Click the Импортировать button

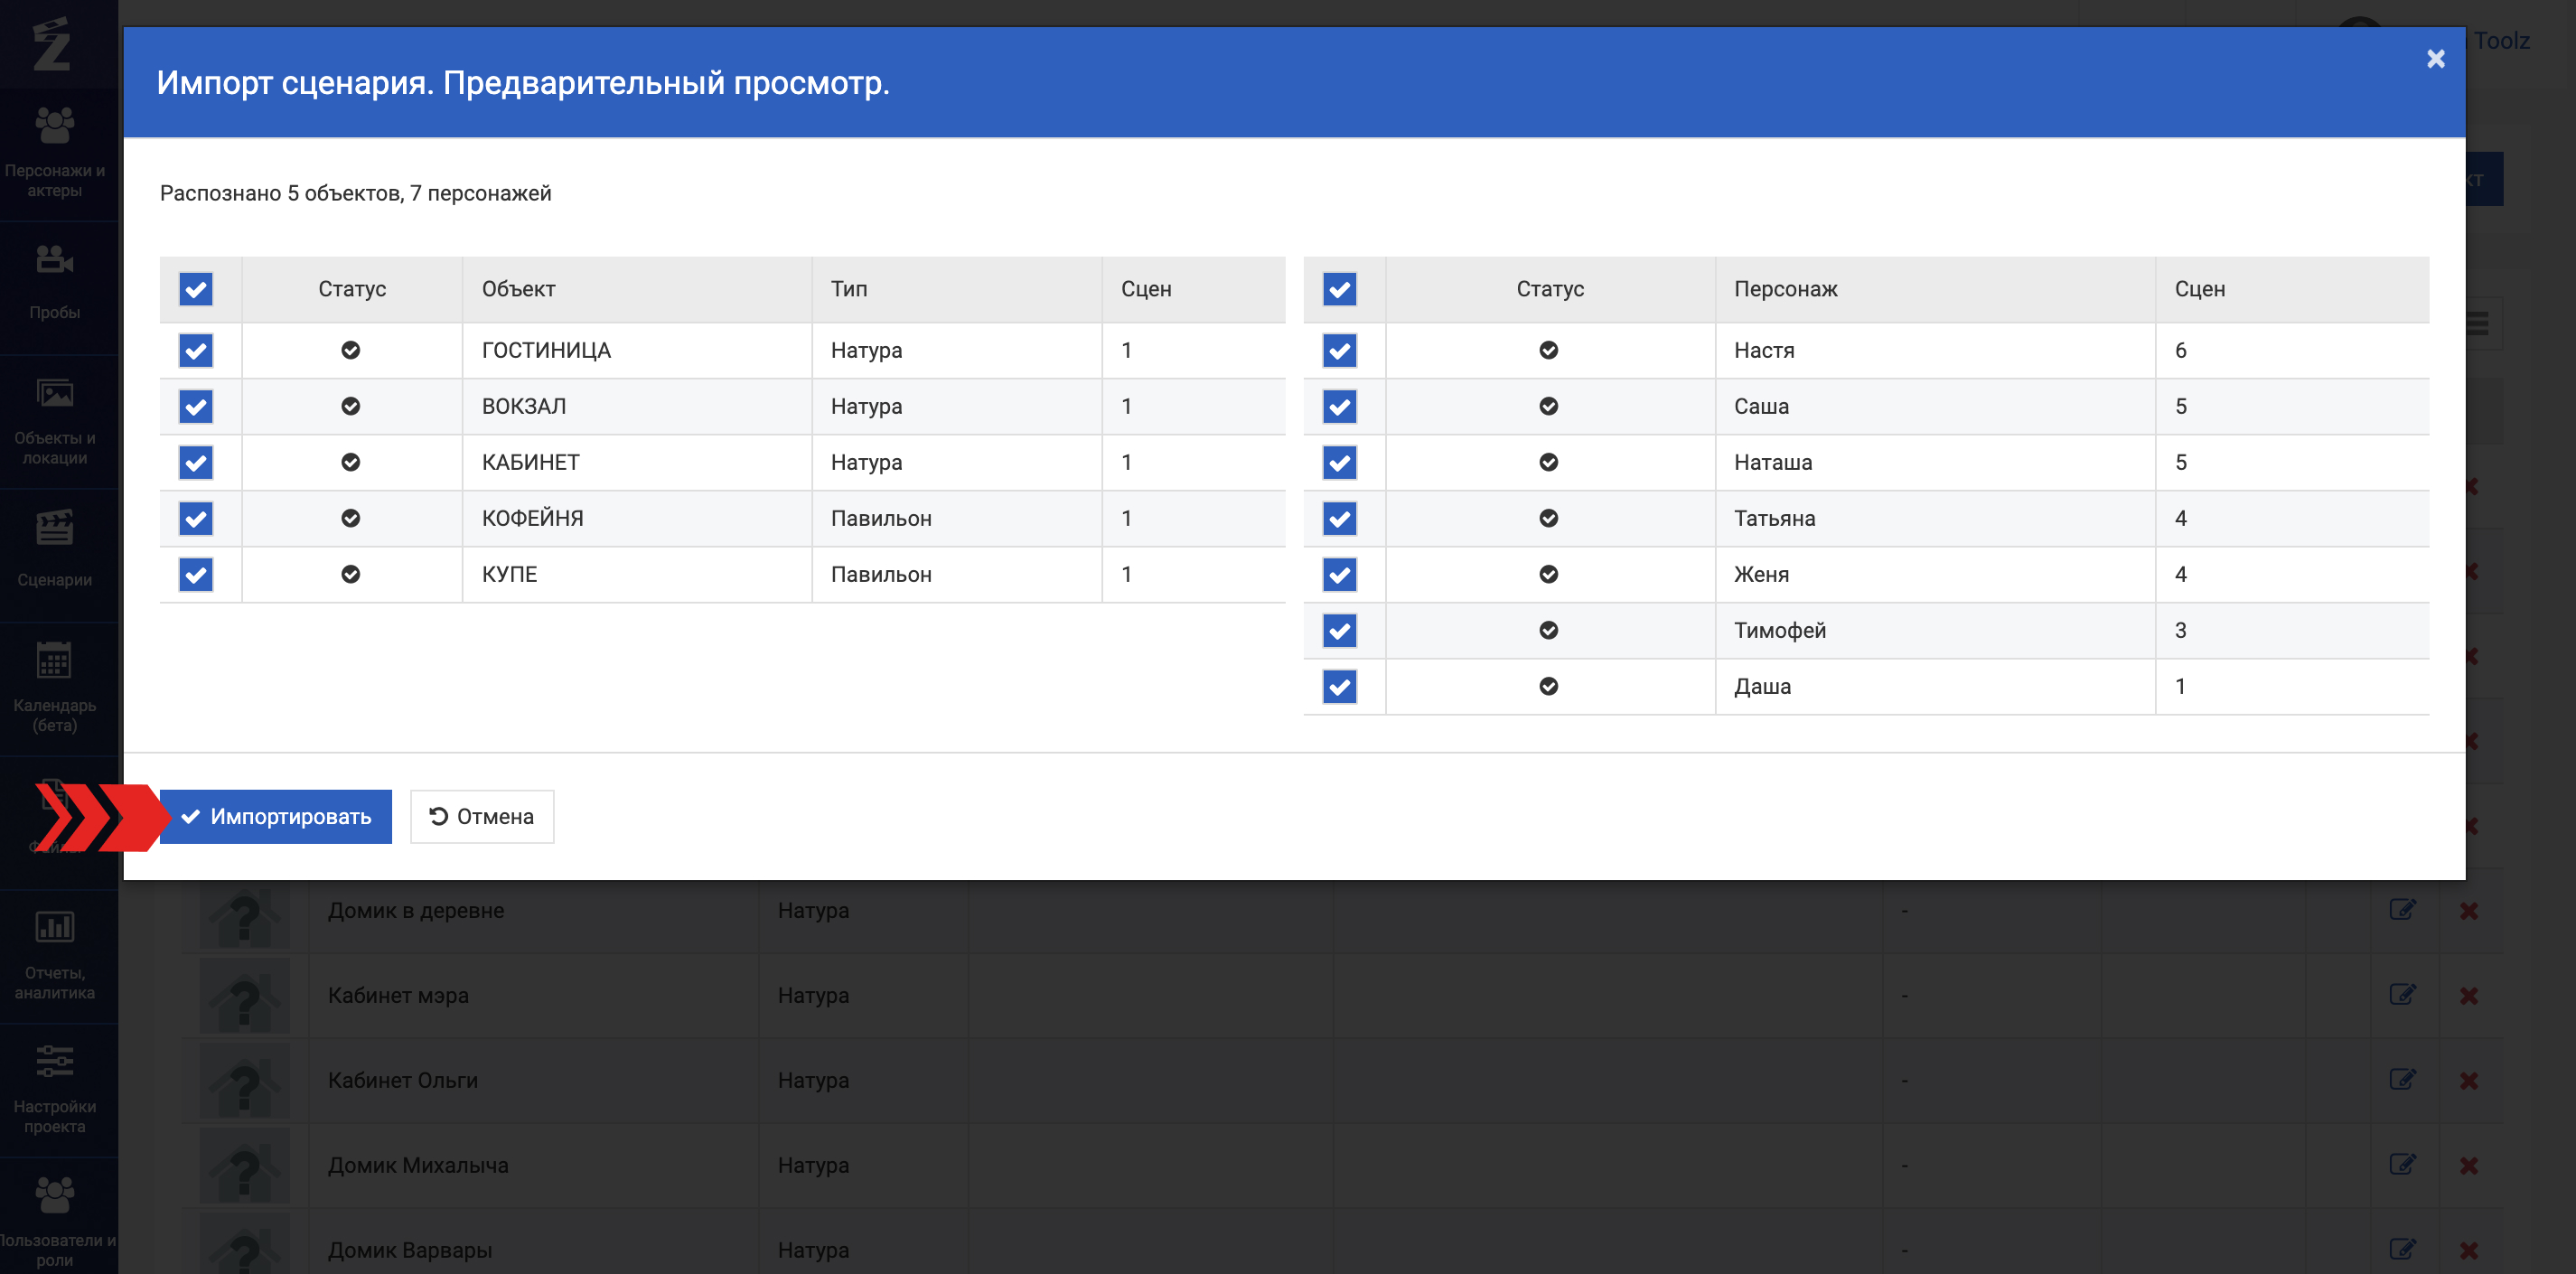(275, 816)
